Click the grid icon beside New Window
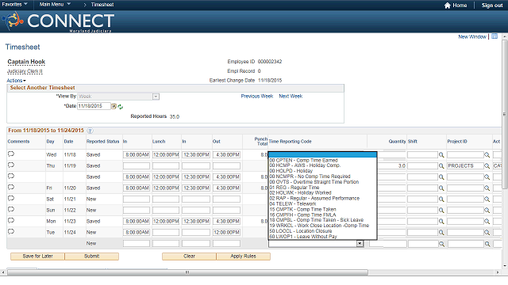 [x=495, y=36]
